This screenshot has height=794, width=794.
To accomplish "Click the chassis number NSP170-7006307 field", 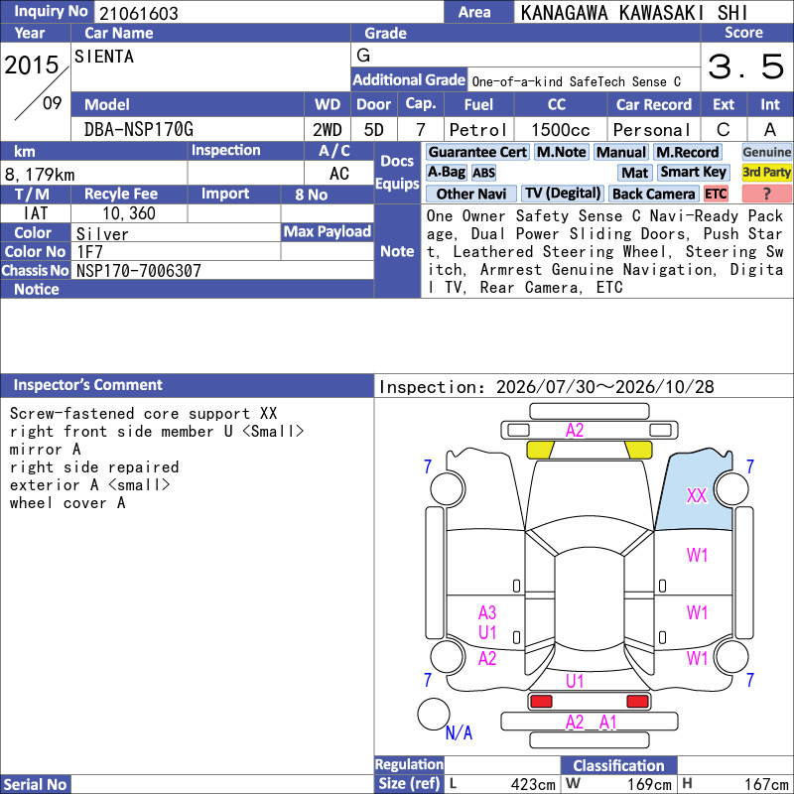I will [x=222, y=270].
